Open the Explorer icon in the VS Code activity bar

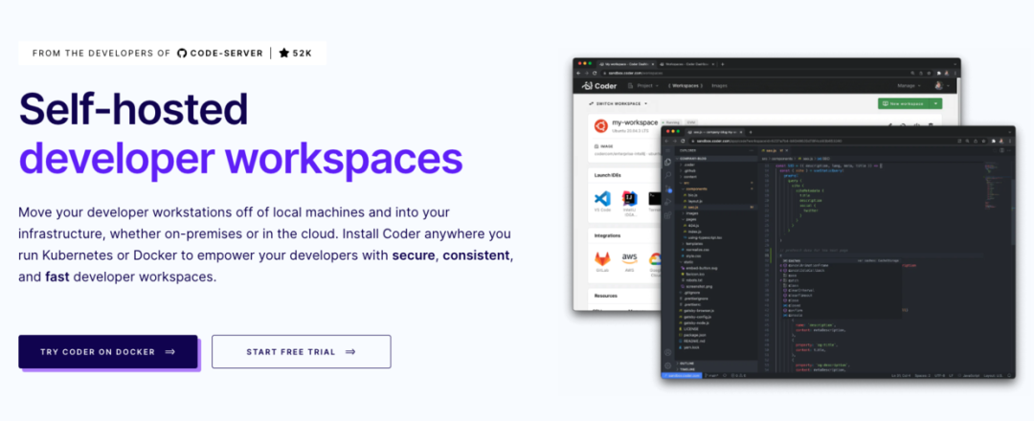[667, 162]
